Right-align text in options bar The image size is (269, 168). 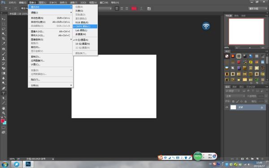click(x=126, y=9)
